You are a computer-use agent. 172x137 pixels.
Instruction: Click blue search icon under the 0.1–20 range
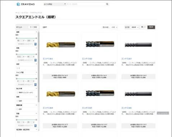36,126
